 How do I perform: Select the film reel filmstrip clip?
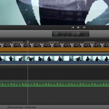54,45
